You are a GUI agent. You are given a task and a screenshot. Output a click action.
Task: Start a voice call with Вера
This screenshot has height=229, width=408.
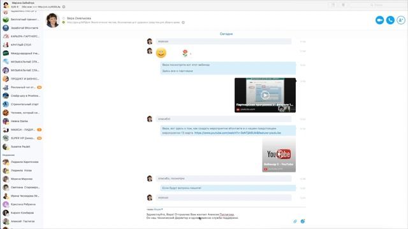pyautogui.click(x=390, y=20)
